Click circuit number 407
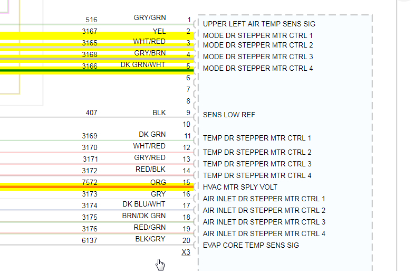The width and height of the screenshot is (414, 271). click(91, 113)
